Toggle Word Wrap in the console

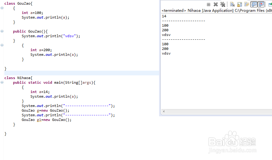click(247, 4)
